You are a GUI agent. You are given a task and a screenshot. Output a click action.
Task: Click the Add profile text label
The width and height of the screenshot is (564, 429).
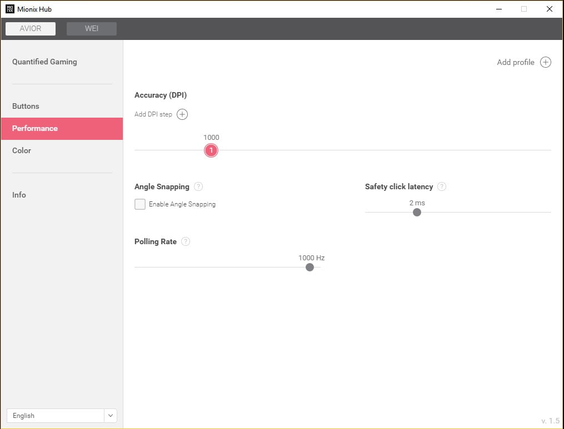coord(515,62)
